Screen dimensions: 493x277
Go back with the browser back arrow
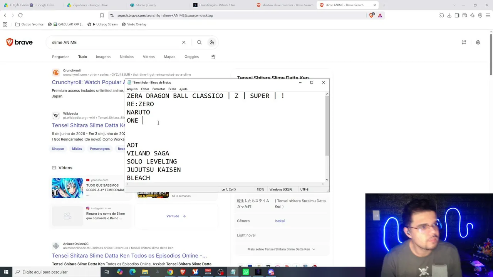point(5,15)
